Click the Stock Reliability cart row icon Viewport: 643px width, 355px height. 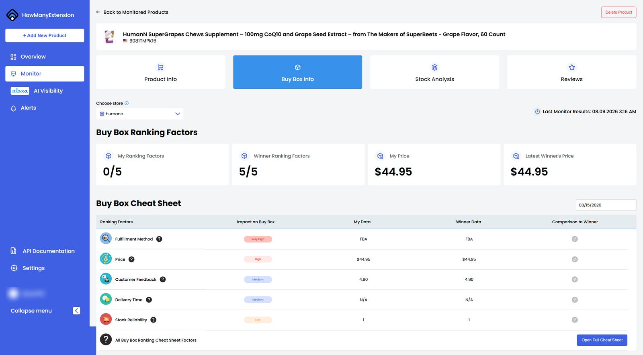[x=106, y=319]
